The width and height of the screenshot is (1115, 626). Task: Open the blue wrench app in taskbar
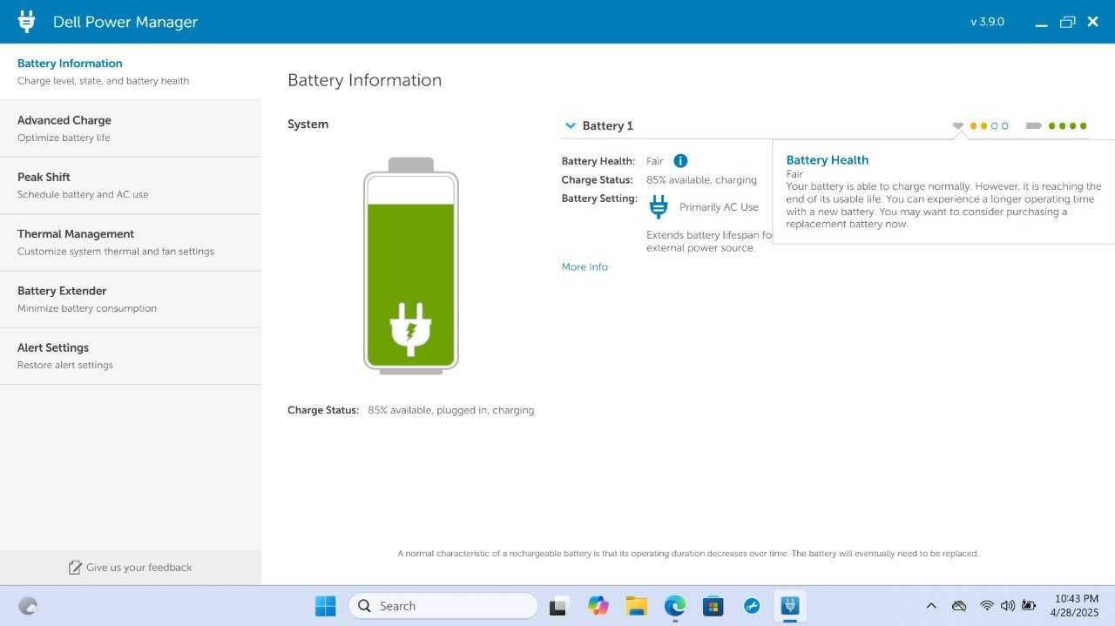click(x=752, y=606)
